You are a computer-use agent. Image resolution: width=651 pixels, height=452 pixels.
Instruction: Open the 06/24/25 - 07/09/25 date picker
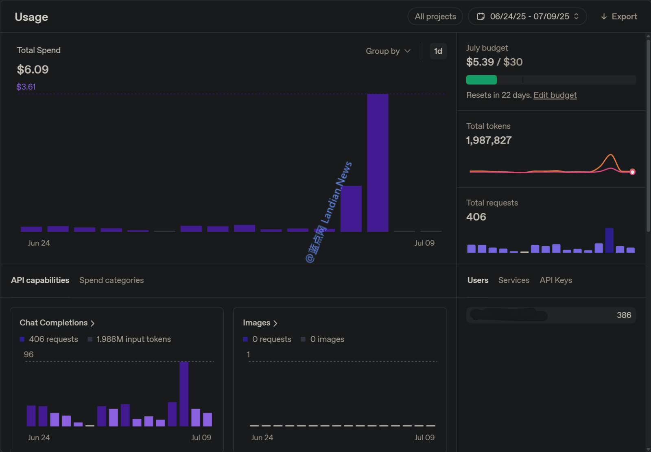pos(529,17)
